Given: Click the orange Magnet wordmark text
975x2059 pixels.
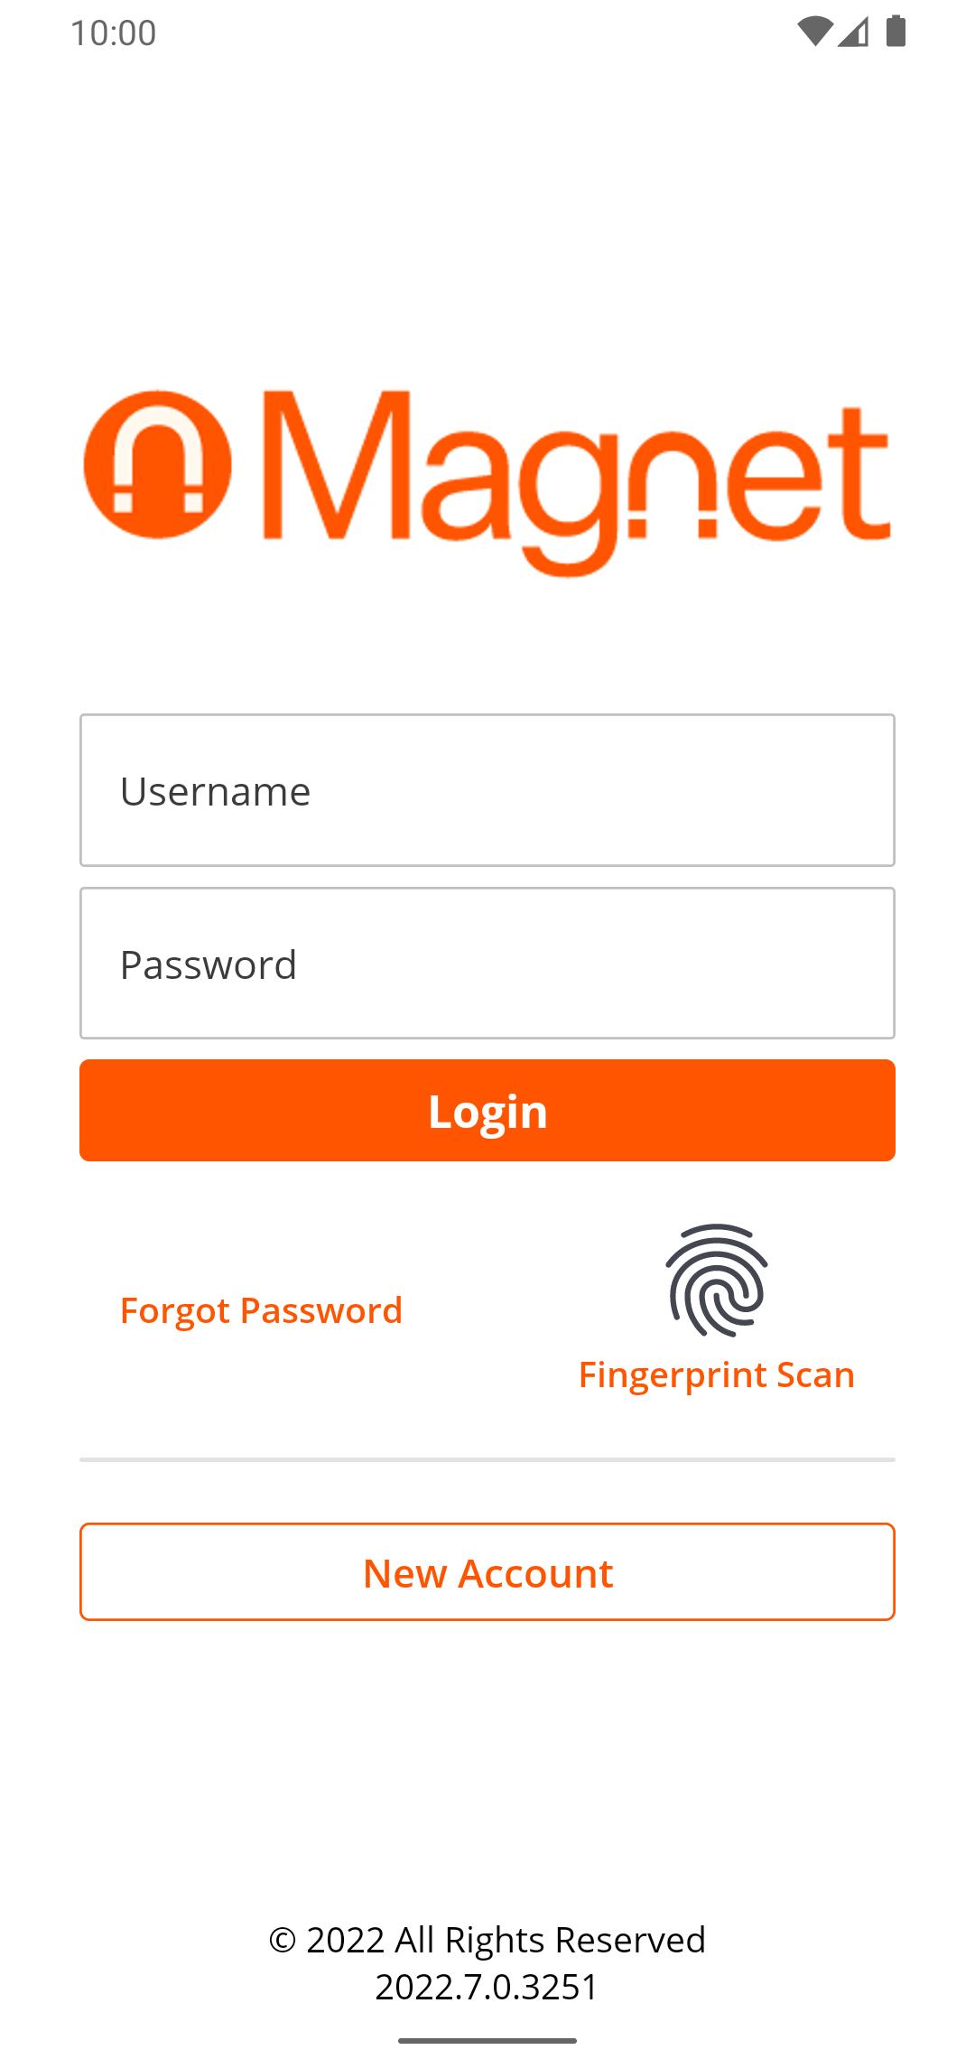Looking at the screenshot, I should tap(578, 483).
